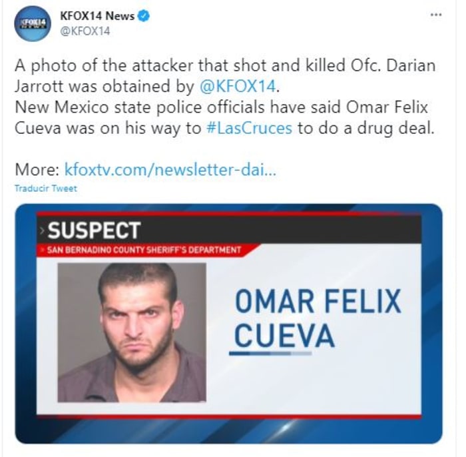Image resolution: width=466 pixels, height=457 pixels.
Task: Click the blue verified badge
Action: click(x=143, y=16)
